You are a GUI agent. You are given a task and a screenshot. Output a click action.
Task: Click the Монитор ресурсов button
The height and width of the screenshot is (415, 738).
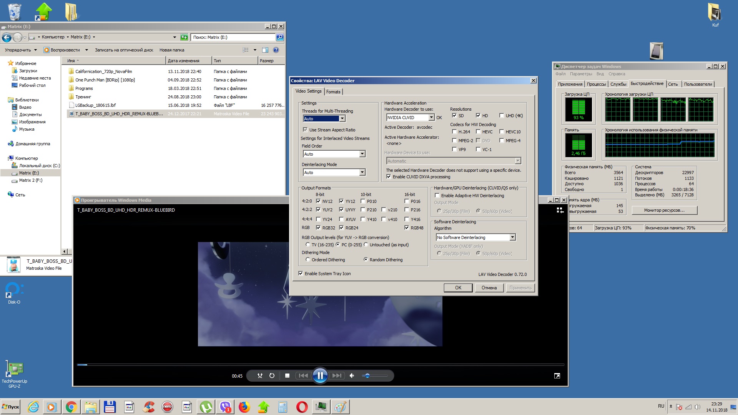pos(664,210)
